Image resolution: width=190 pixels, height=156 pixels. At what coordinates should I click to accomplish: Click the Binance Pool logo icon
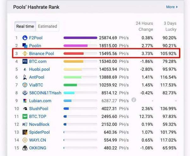[25, 53]
